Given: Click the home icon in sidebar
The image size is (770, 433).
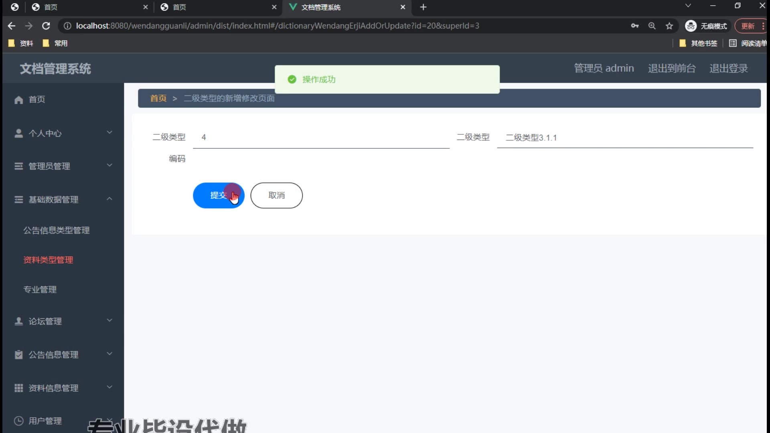Looking at the screenshot, I should pos(18,100).
